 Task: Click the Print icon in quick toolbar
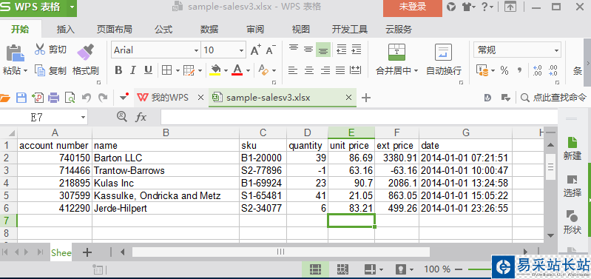tap(53, 98)
